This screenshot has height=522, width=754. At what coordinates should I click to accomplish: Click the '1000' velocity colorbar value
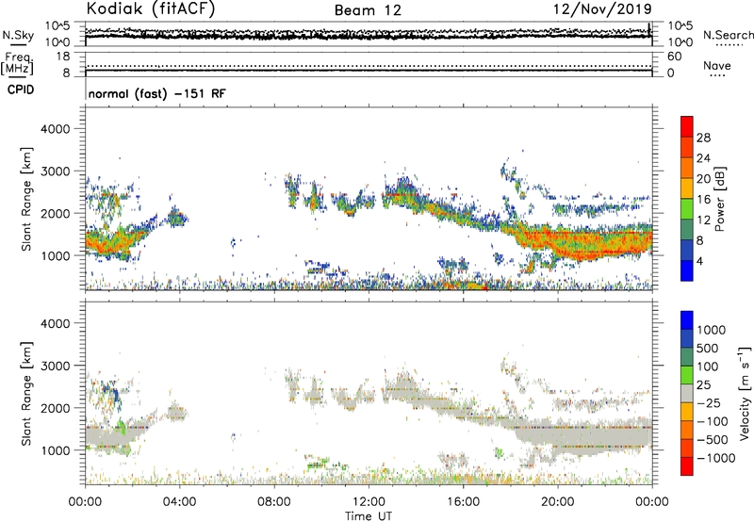712,330
